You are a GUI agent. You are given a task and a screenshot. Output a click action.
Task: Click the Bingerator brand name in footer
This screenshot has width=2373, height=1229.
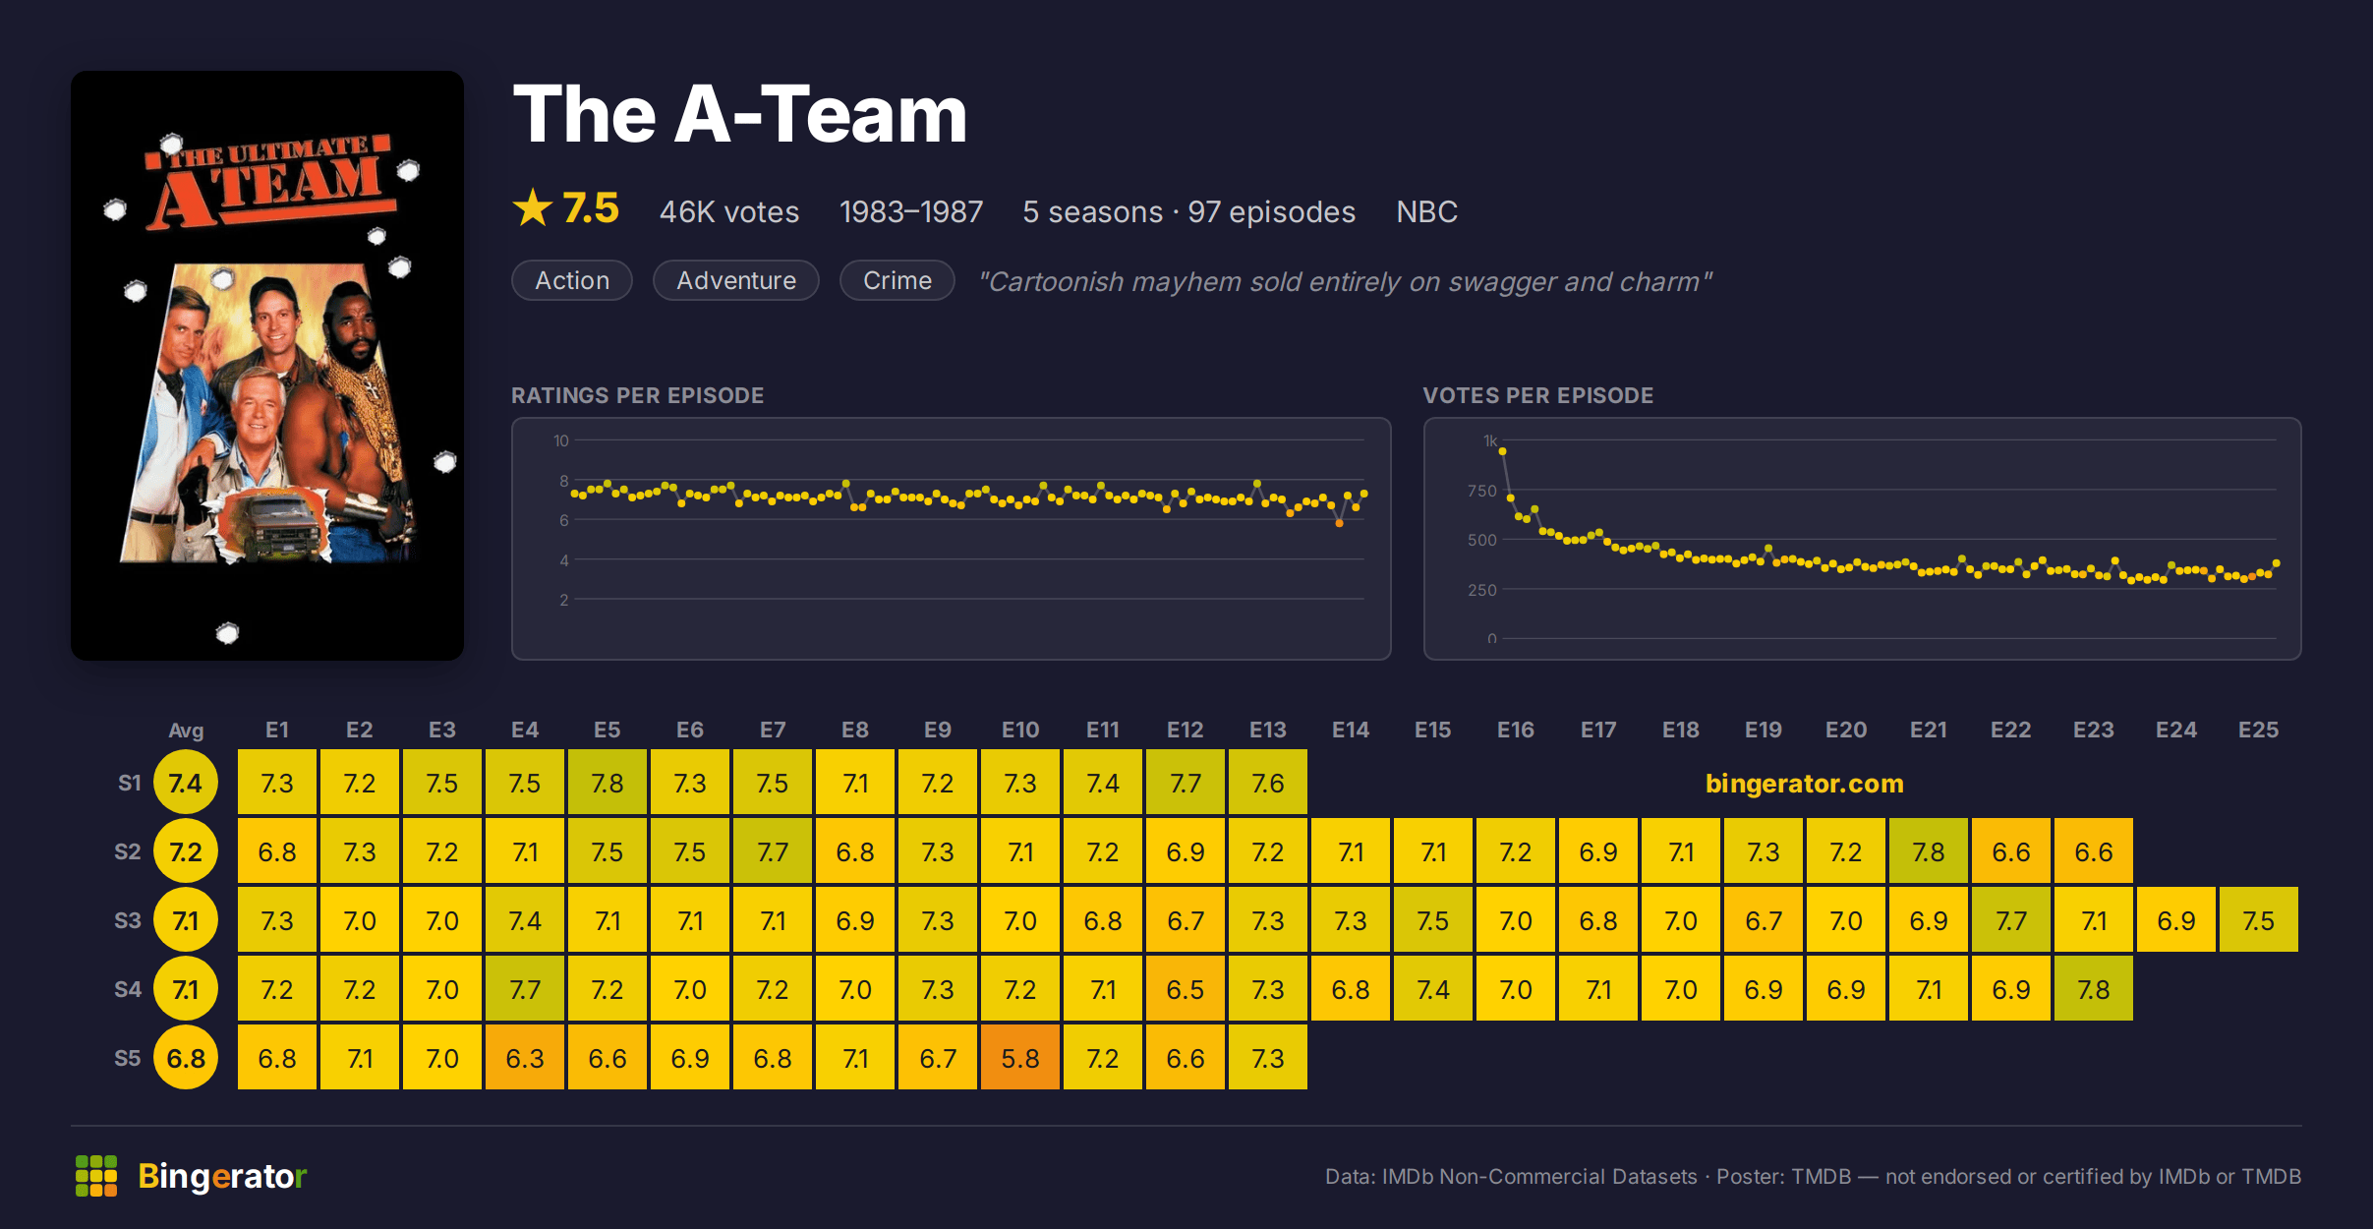tap(222, 1176)
